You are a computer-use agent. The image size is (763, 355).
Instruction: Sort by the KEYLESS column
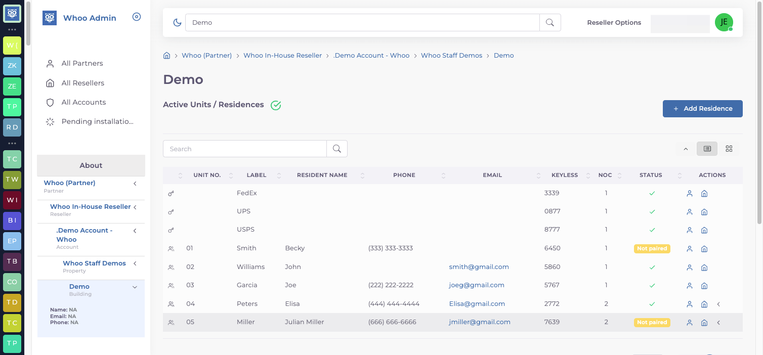[x=565, y=175]
